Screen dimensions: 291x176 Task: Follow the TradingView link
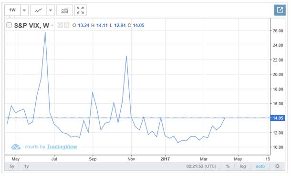[x=62, y=147]
